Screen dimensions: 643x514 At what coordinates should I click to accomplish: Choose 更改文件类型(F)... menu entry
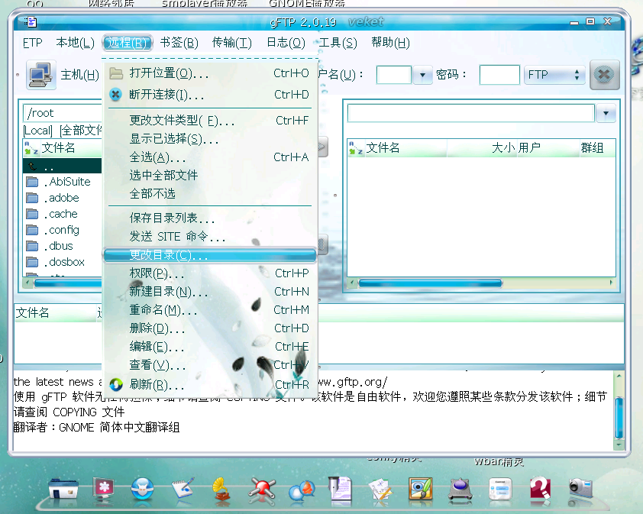click(209, 121)
